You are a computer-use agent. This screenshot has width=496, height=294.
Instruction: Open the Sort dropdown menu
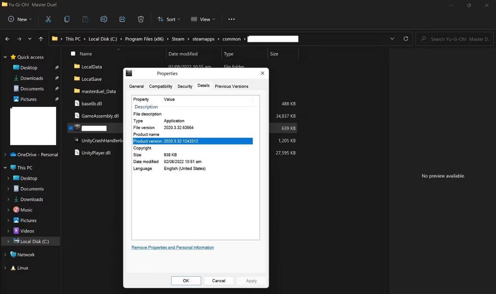point(169,19)
